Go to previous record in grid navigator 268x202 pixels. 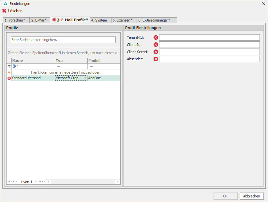[x=17, y=181]
